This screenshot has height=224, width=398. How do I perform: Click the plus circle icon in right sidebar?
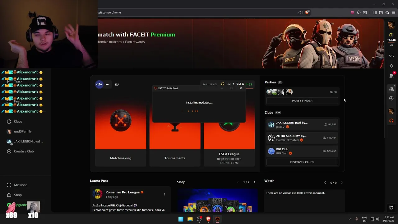(x=391, y=98)
